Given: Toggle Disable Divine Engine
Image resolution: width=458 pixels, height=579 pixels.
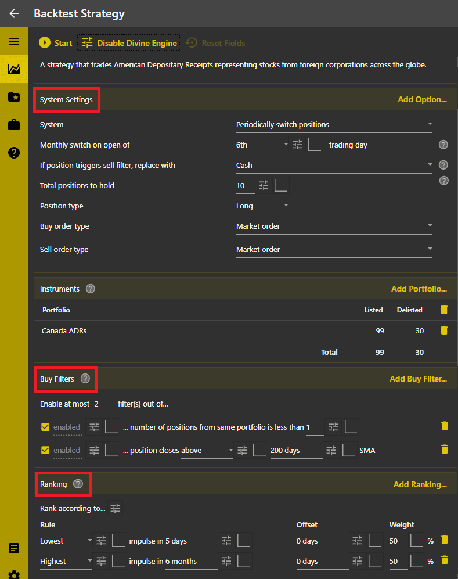Looking at the screenshot, I should (129, 43).
